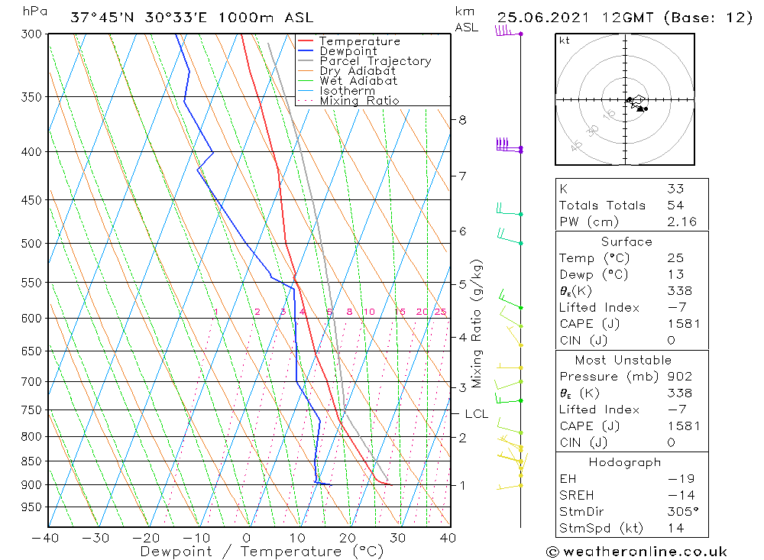Click the Isotherm legend label
This screenshot has width=764, height=560.
[x=347, y=91]
